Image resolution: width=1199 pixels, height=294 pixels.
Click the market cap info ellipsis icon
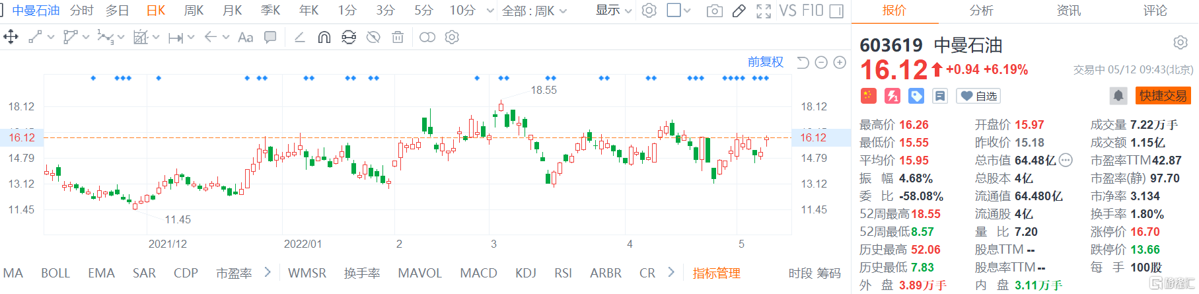click(1066, 160)
